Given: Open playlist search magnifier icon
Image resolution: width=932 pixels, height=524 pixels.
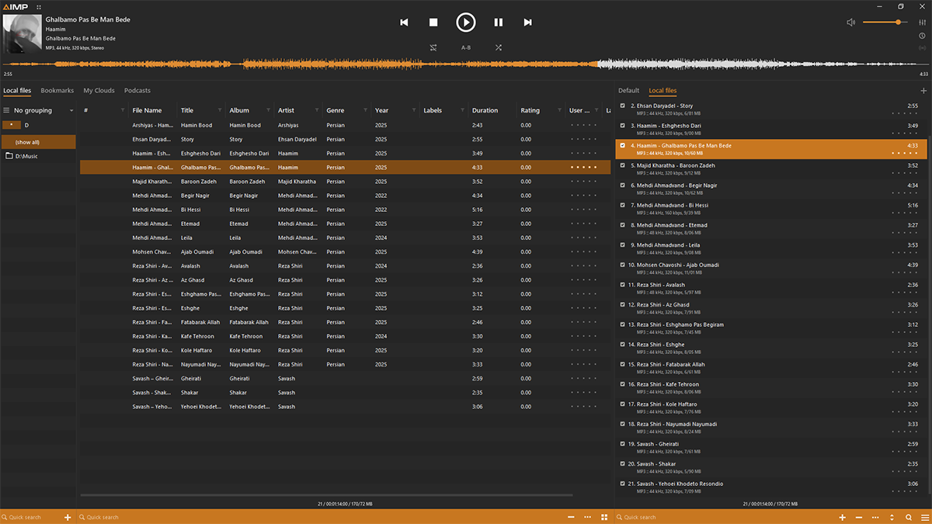Looking at the screenshot, I should 909,517.
